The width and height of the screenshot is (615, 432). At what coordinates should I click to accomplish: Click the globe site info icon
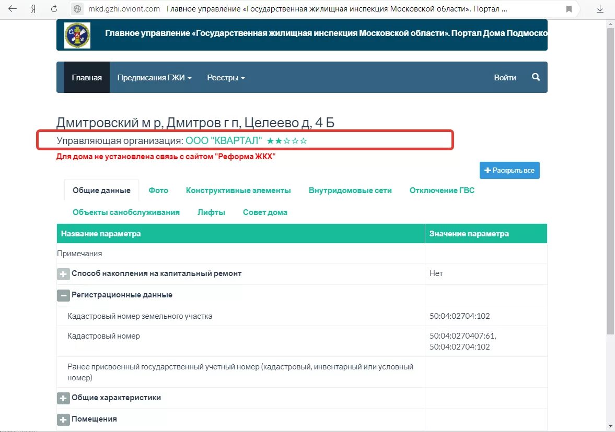[77, 9]
